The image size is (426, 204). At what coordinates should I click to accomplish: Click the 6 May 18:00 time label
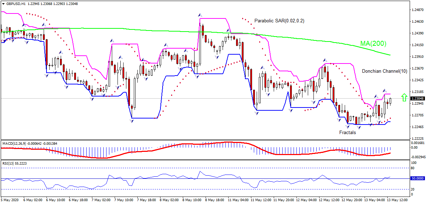(x=78, y=200)
